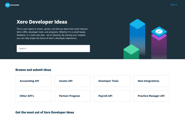Browse the Payroll API category
Screen dimensions: 185x116
click(x=112, y=96)
